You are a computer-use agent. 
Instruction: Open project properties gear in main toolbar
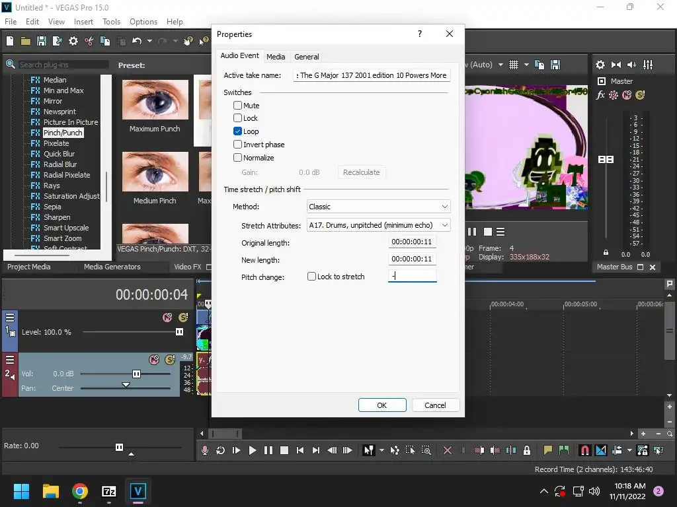click(73, 41)
